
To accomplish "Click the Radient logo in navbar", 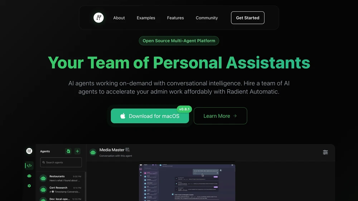I will coord(98,17).
